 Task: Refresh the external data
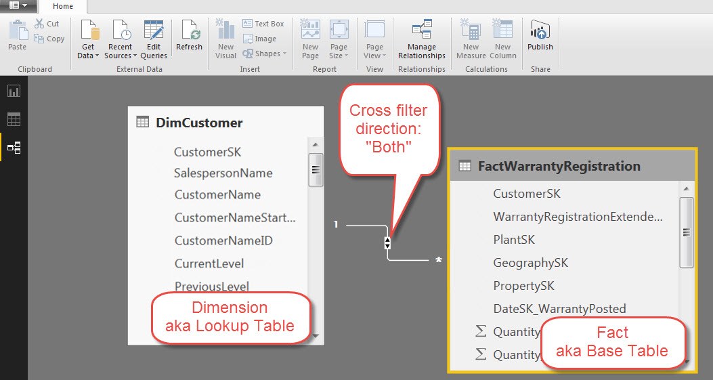[x=189, y=35]
